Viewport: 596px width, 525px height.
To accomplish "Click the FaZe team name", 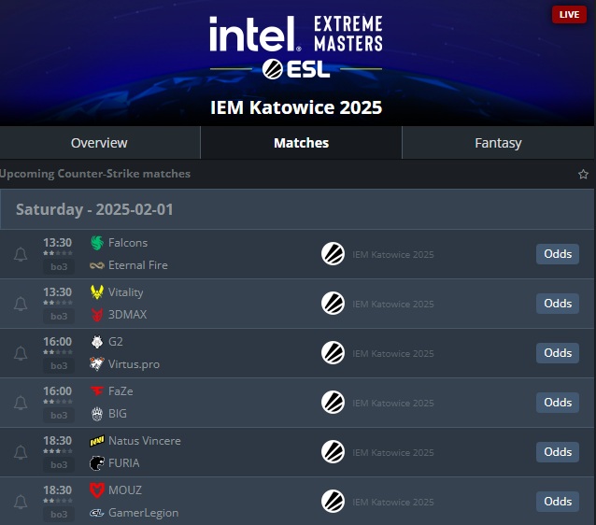I will point(121,391).
